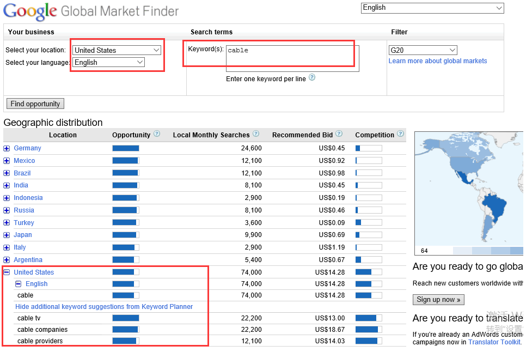
Task: Open the United States location link
Action: coord(34,272)
